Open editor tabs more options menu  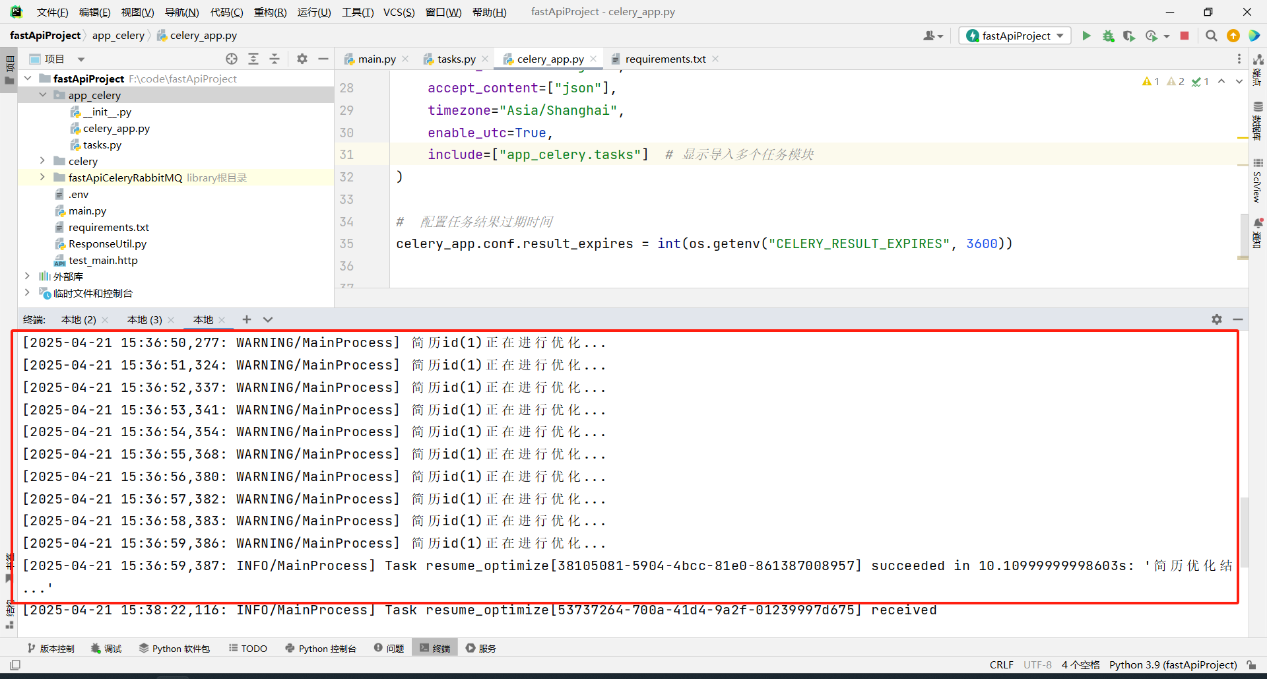[1239, 59]
